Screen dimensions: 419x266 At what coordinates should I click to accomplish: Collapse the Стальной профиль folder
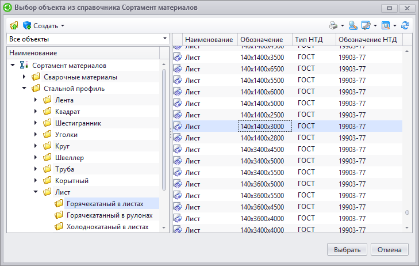click(x=24, y=88)
